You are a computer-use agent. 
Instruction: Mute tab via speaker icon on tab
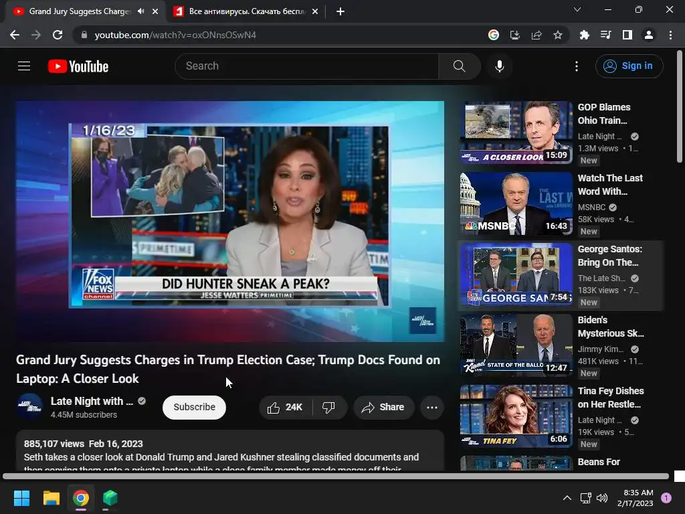[140, 11]
